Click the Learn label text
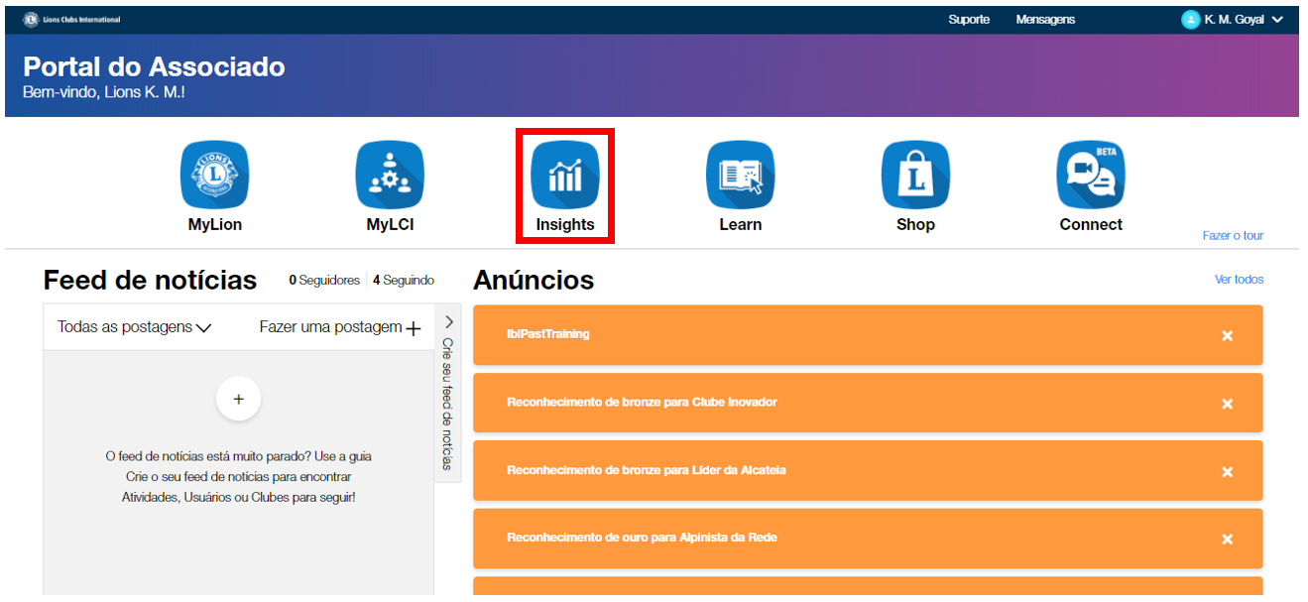 tap(741, 225)
